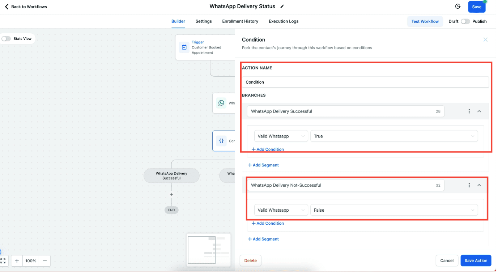Click 100% zoom level indicator
Image resolution: width=502 pixels, height=275 pixels.
point(31,261)
